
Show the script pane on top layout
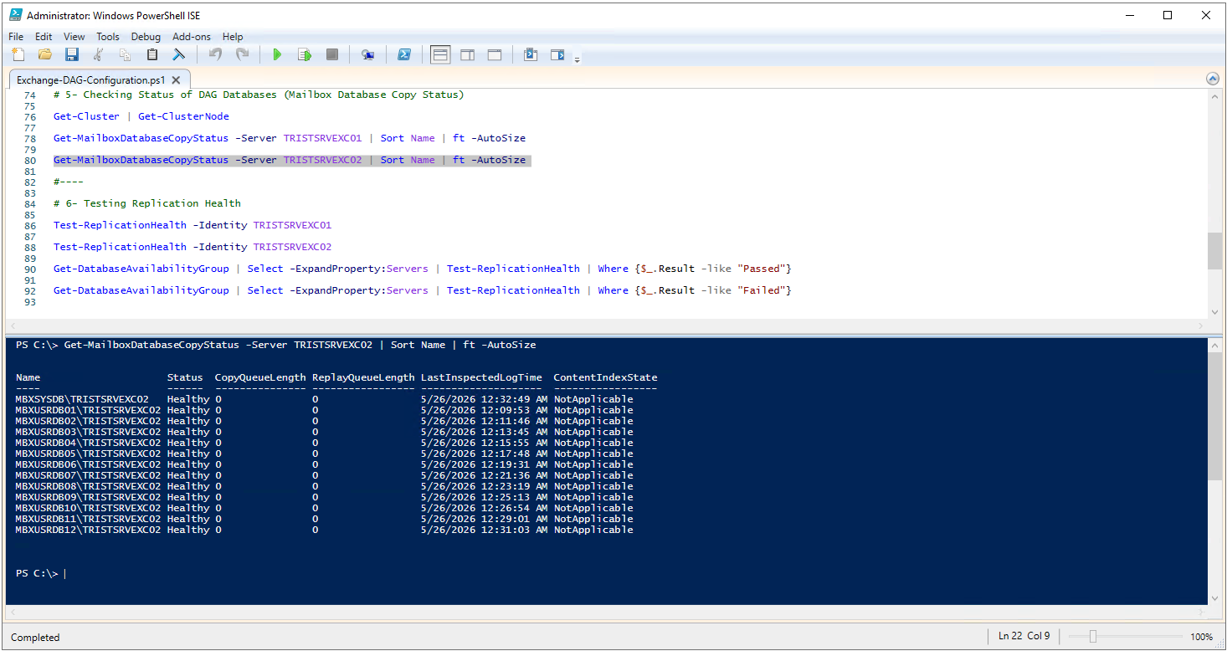click(x=440, y=54)
